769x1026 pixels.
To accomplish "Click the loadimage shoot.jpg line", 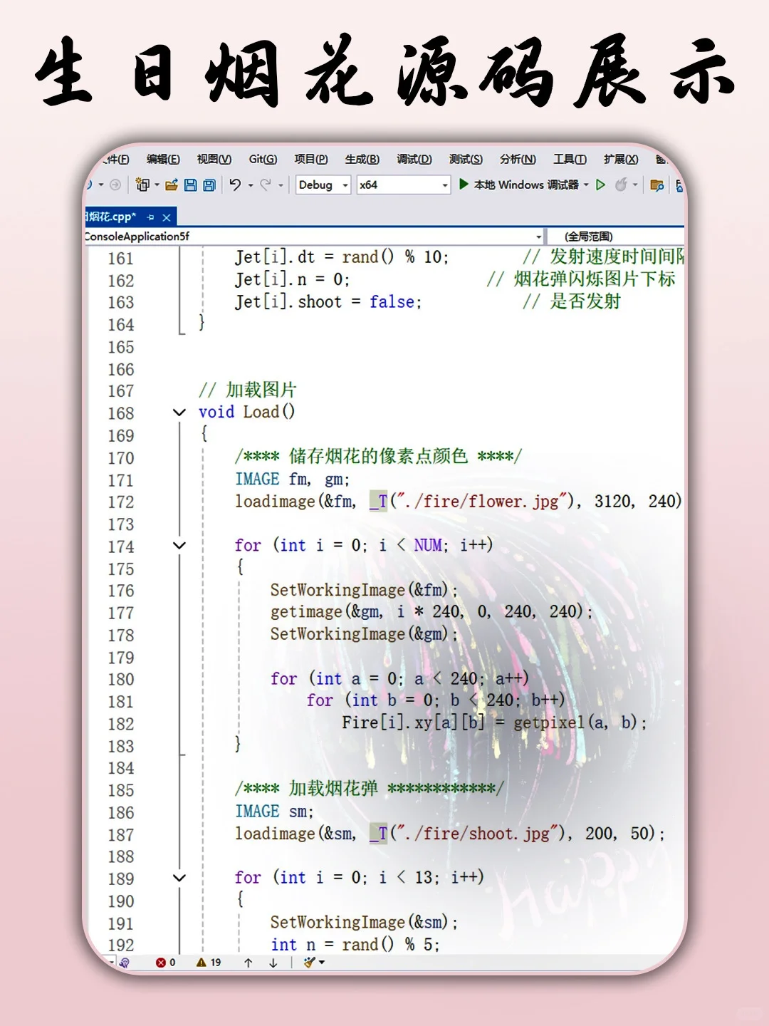I will click(x=450, y=834).
